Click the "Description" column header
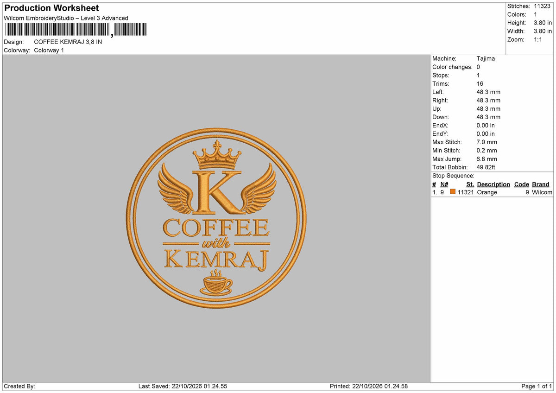556x393 pixels. [493, 184]
